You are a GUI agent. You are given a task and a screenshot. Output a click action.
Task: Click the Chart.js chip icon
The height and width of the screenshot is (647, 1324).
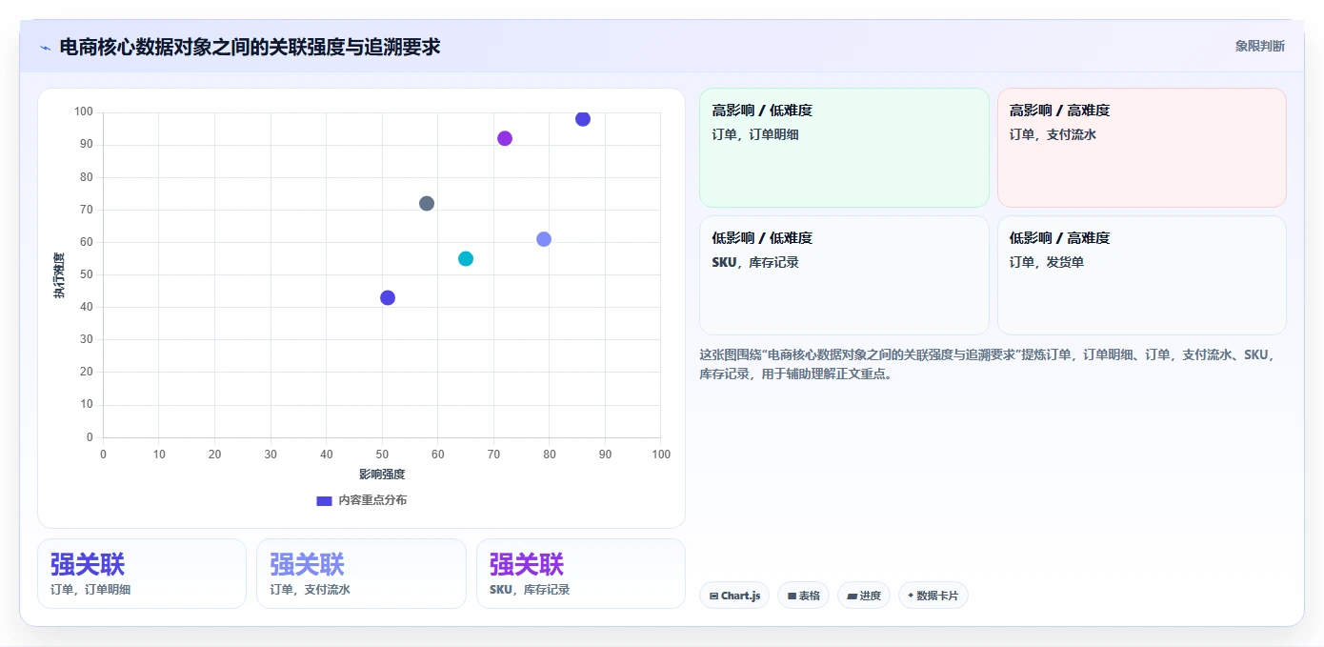click(713, 596)
